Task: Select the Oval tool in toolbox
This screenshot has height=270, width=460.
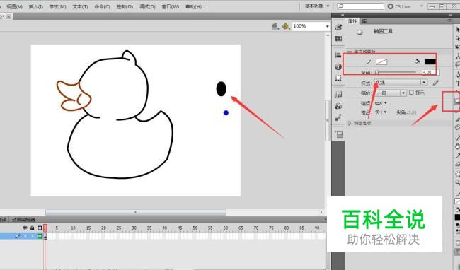Action: pos(457,101)
